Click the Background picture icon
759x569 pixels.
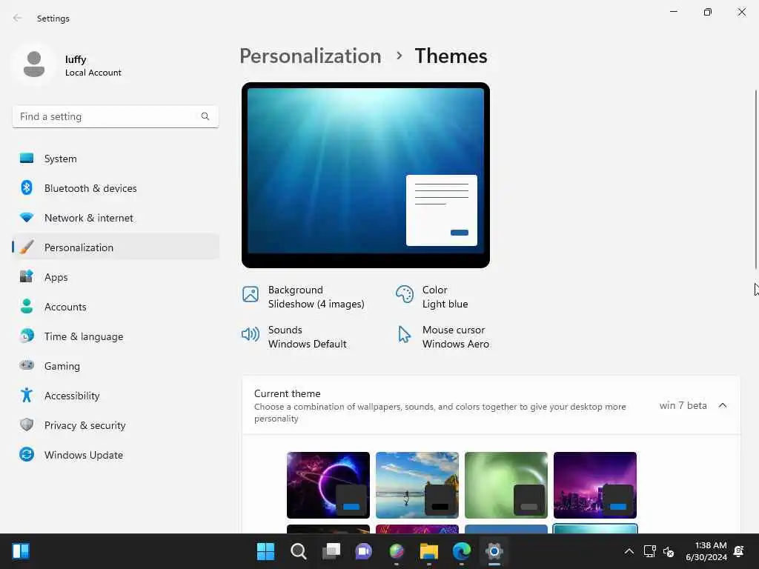251,293
